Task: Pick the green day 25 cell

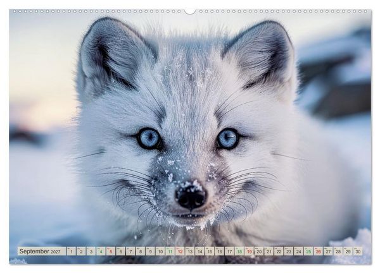Action: click(308, 252)
